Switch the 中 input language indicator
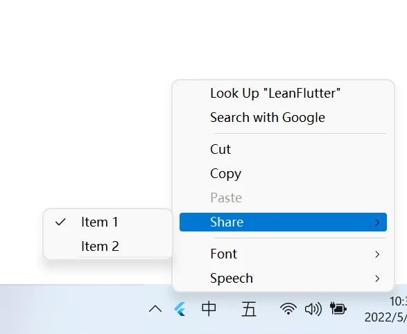Viewport: 407px width, 334px height. (209, 308)
